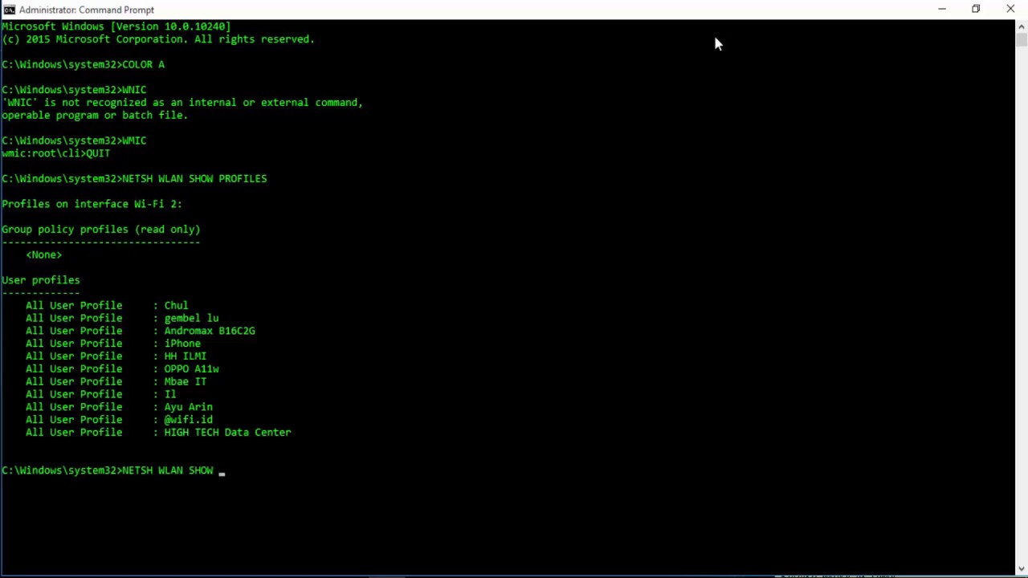
Task: Click the Command Prompt system menu icon
Action: tap(9, 10)
